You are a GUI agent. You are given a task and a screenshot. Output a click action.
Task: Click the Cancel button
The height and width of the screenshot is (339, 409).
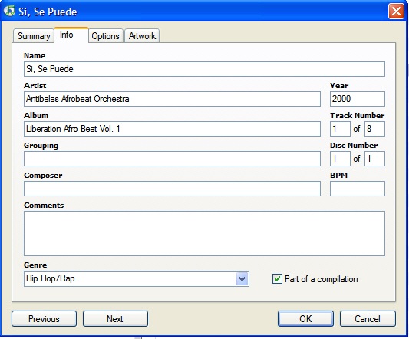pyautogui.click(x=368, y=318)
